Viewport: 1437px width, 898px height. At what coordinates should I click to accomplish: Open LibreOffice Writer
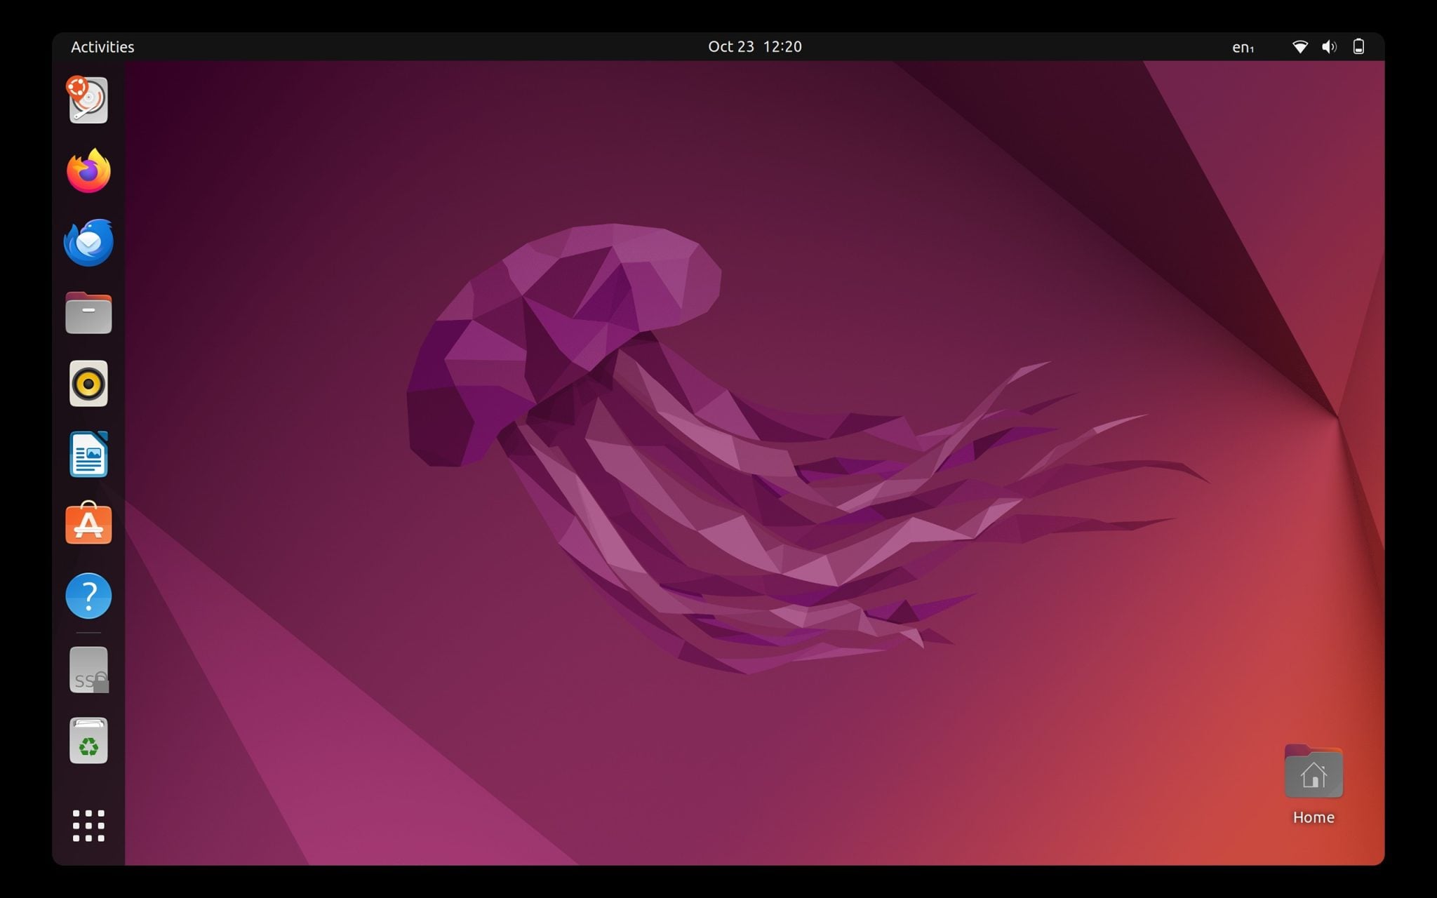(88, 455)
